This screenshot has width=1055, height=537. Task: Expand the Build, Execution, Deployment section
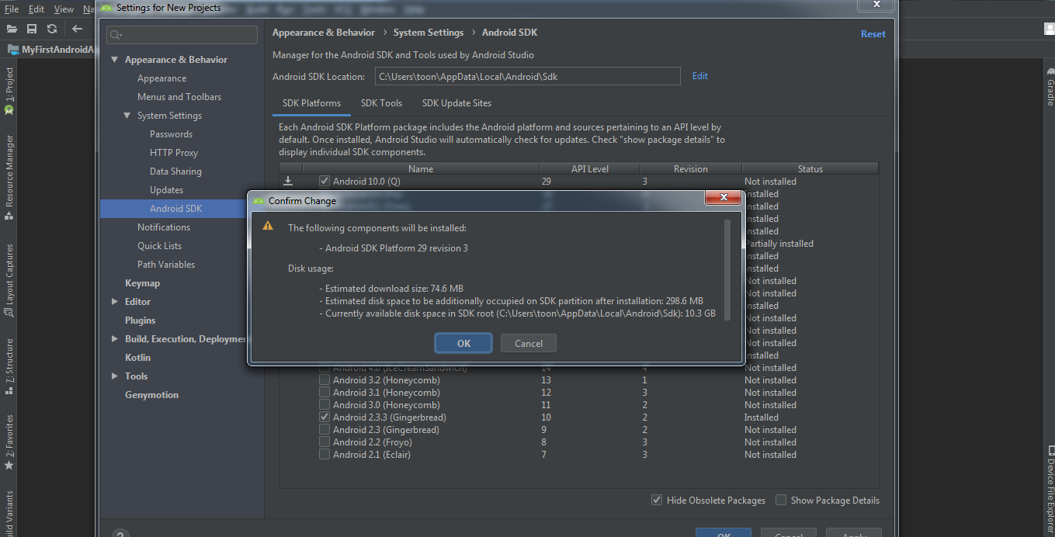click(x=114, y=338)
